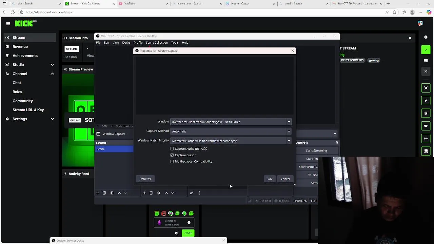The image size is (434, 244).
Task: Open scene filters icon in Scenes dock
Action: 112,193
